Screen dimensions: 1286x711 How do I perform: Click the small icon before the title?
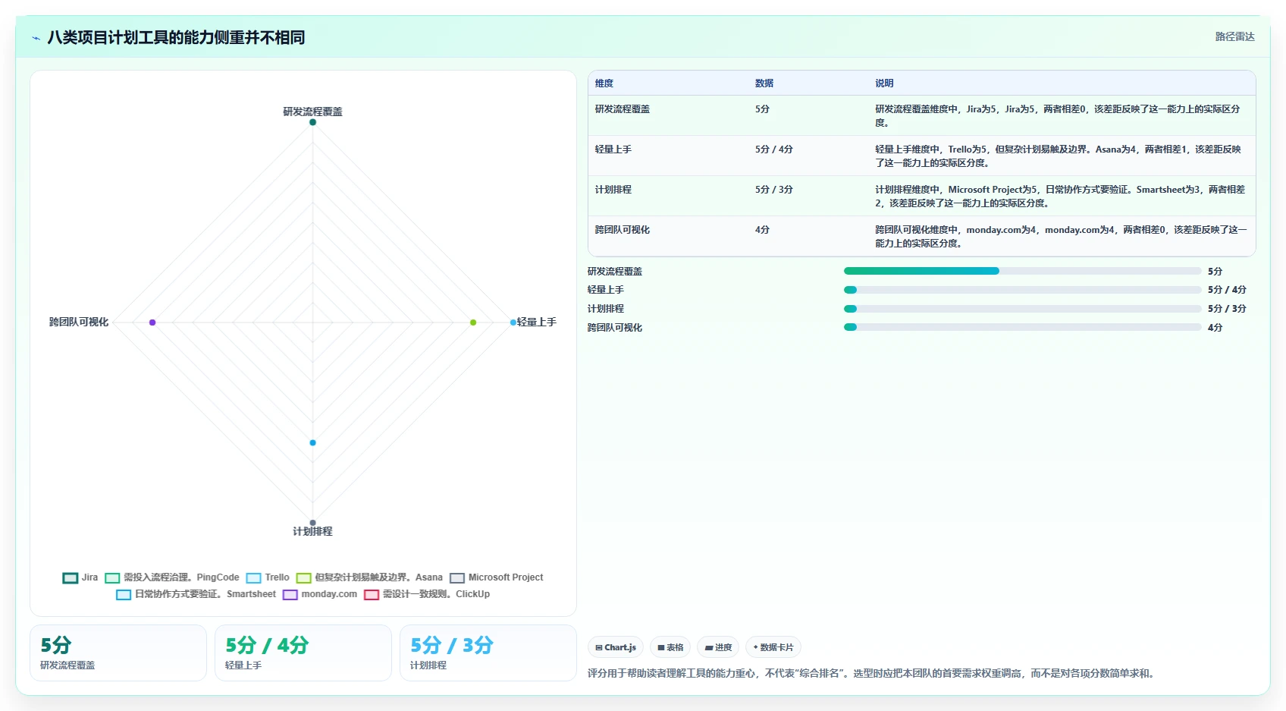(x=36, y=38)
